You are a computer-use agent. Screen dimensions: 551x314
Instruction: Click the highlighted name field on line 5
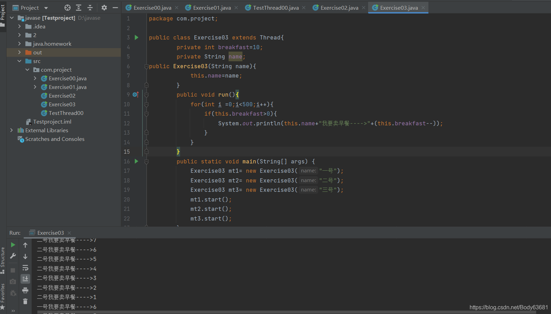[235, 56]
